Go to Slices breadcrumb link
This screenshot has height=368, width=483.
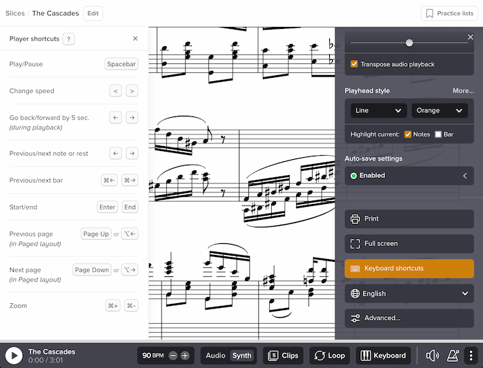point(15,14)
